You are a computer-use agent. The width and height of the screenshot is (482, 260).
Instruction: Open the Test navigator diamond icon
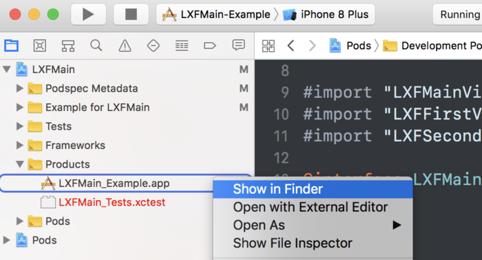pyautogui.click(x=153, y=46)
